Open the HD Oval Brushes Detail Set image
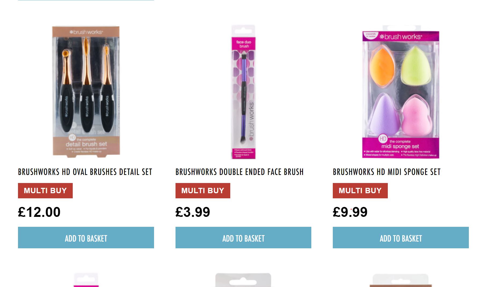Viewport: 482px width, 287px height. click(x=86, y=91)
